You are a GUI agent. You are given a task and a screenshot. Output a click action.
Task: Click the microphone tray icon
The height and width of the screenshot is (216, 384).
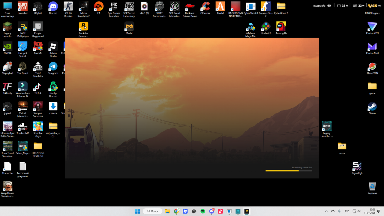339,211
